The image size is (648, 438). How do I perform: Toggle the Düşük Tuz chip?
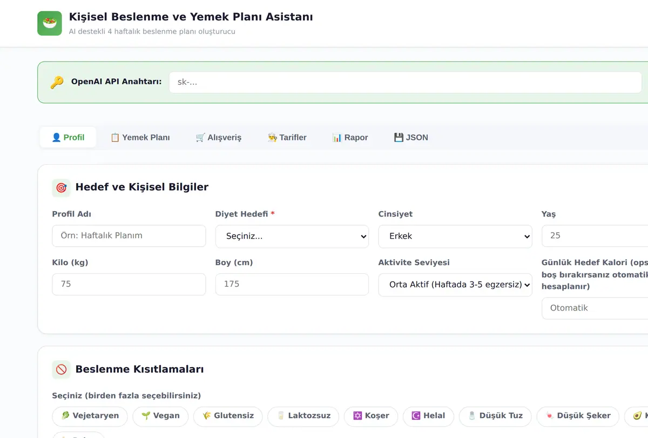495,416
